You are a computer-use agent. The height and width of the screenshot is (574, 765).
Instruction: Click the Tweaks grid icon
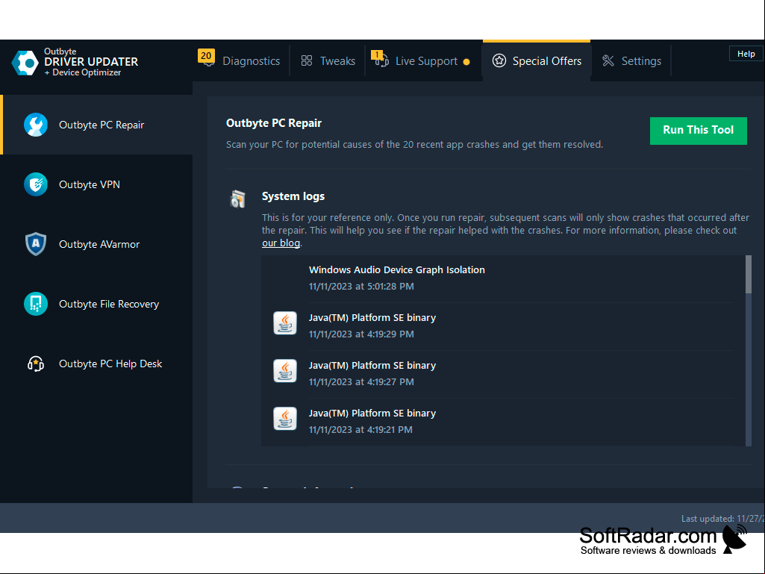[x=307, y=61]
